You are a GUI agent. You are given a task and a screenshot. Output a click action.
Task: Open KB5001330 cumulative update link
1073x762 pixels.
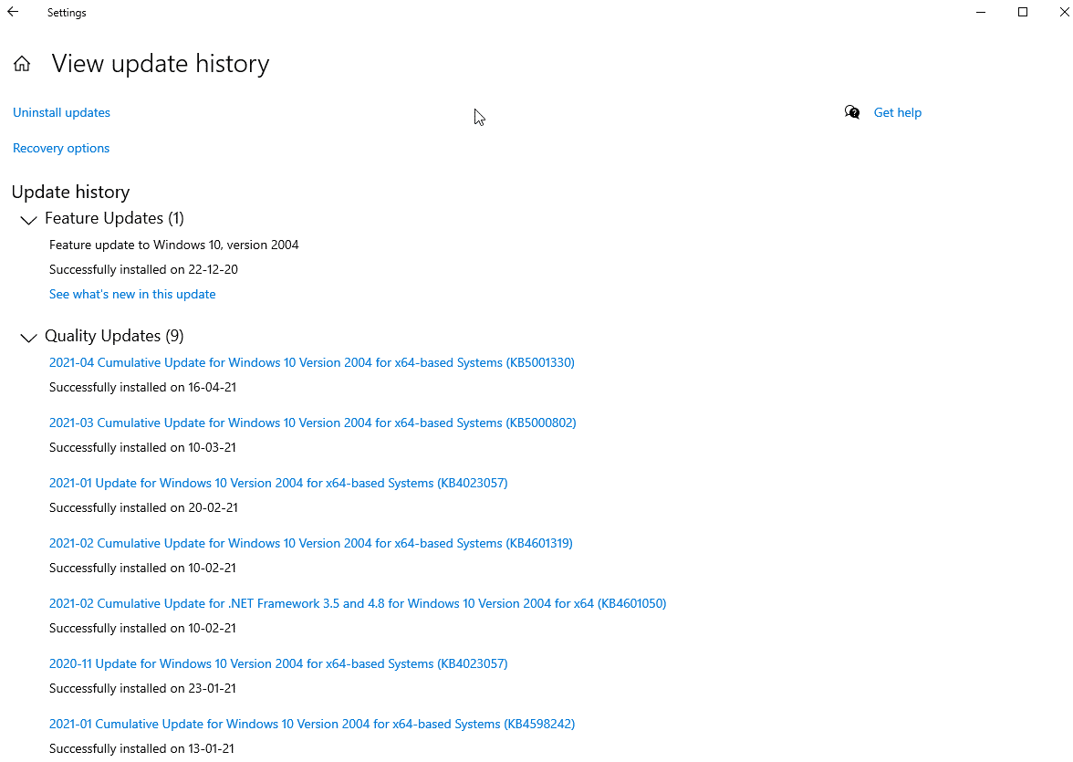pos(311,362)
